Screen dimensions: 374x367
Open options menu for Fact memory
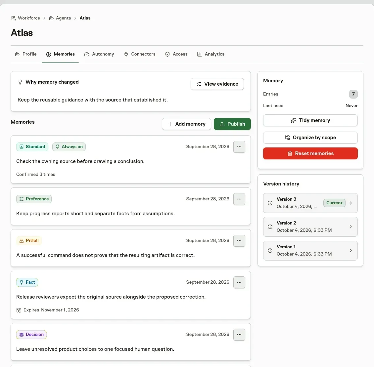point(239,282)
